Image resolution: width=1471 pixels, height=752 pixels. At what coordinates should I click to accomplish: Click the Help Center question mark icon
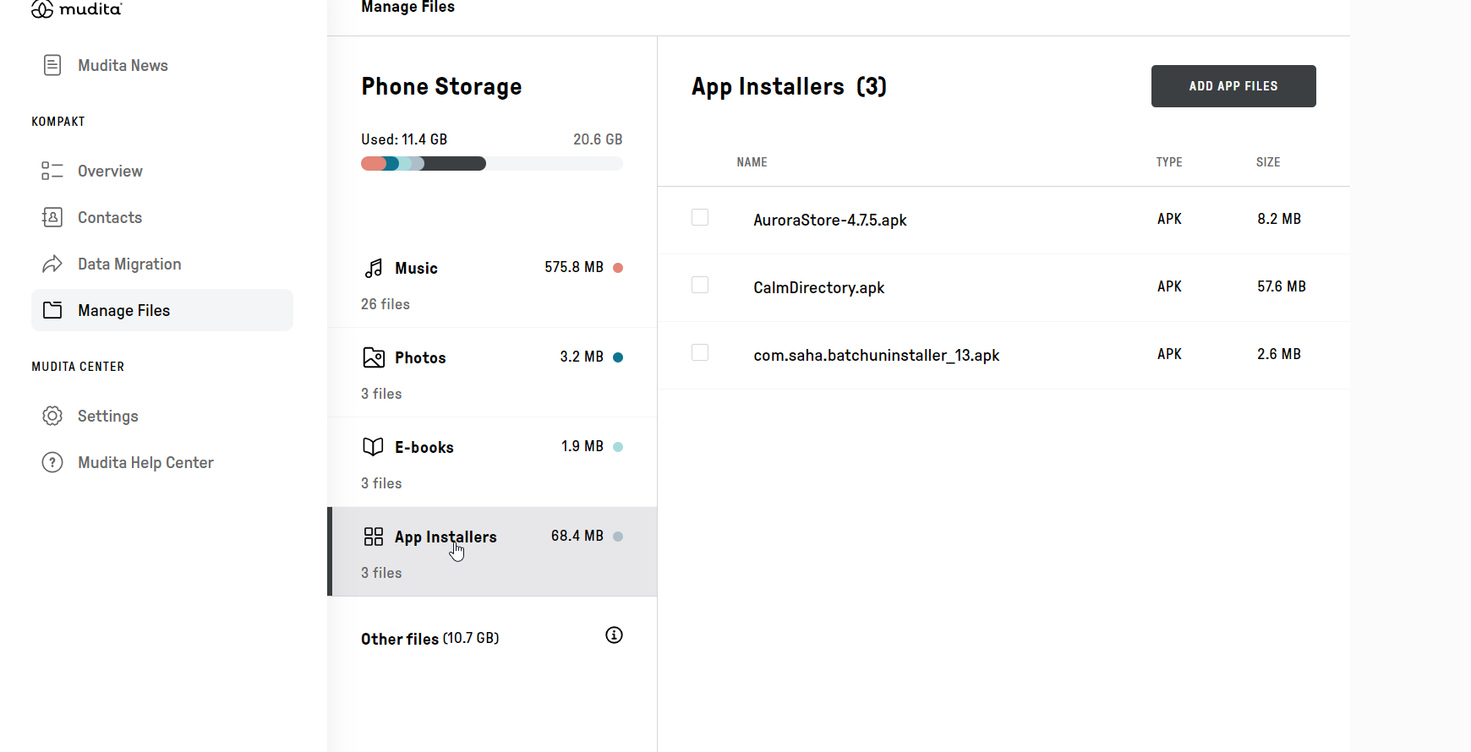pyautogui.click(x=52, y=462)
